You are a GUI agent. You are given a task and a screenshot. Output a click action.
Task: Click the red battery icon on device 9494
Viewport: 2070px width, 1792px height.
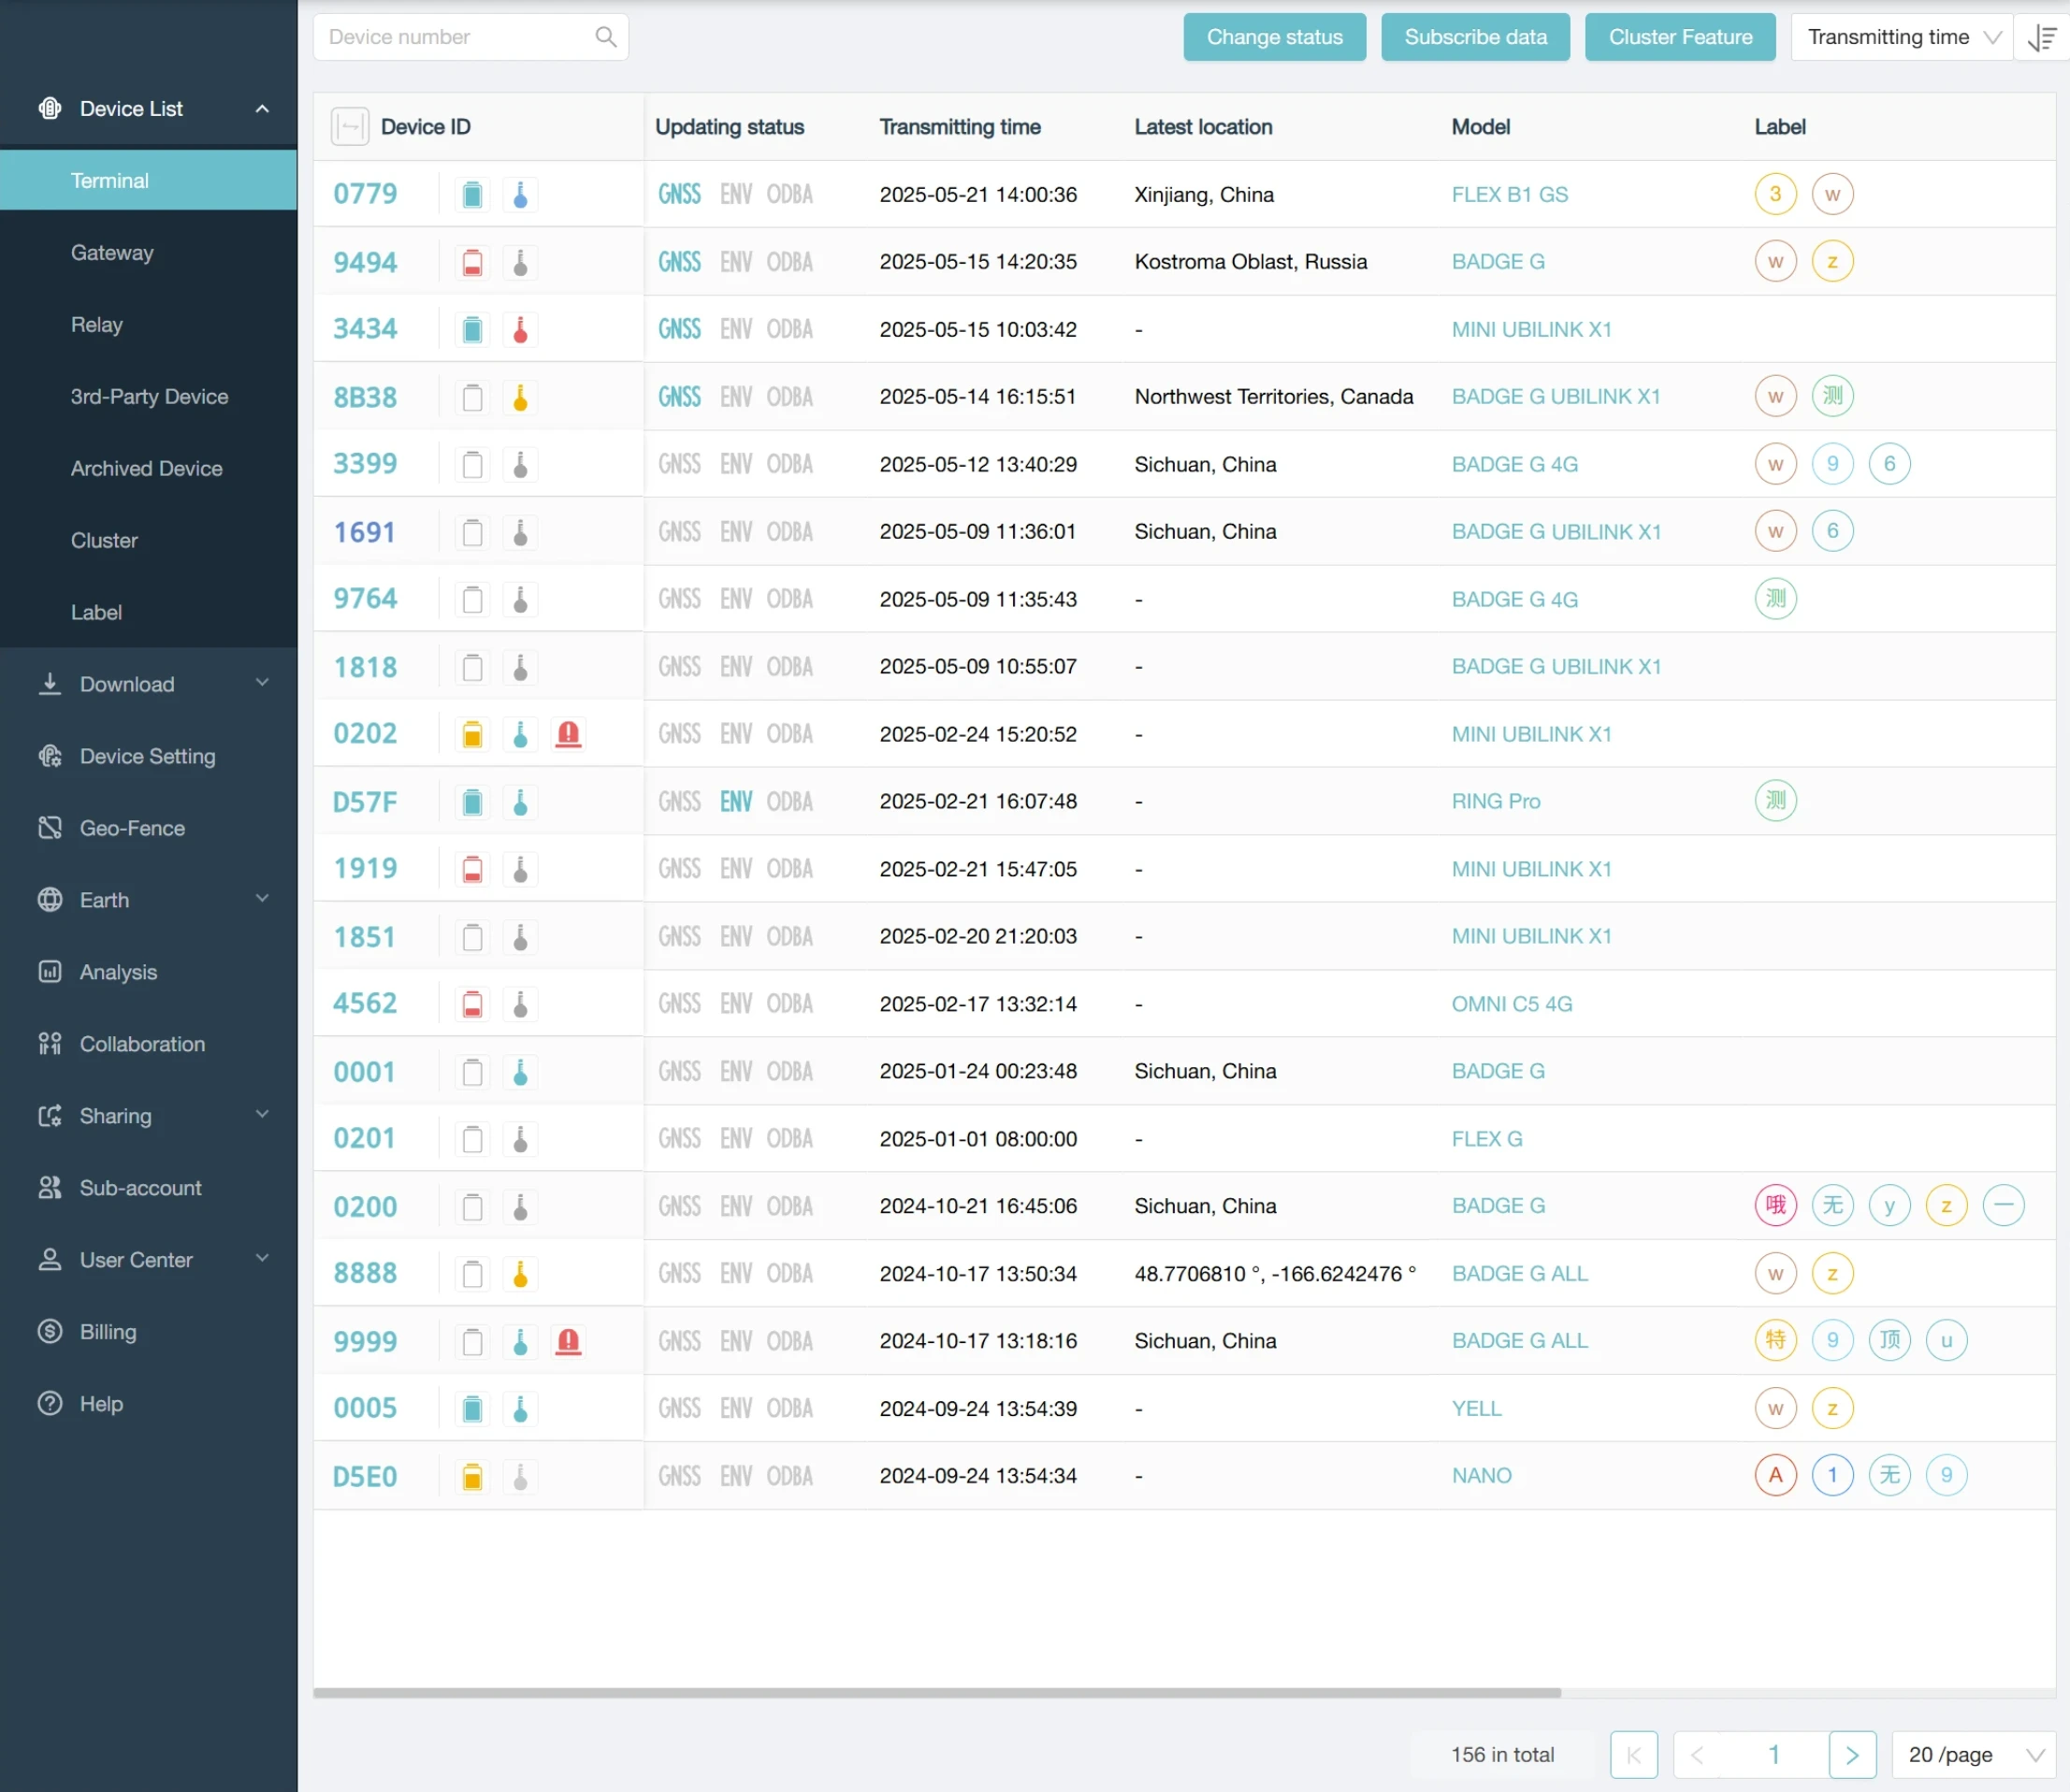point(472,262)
